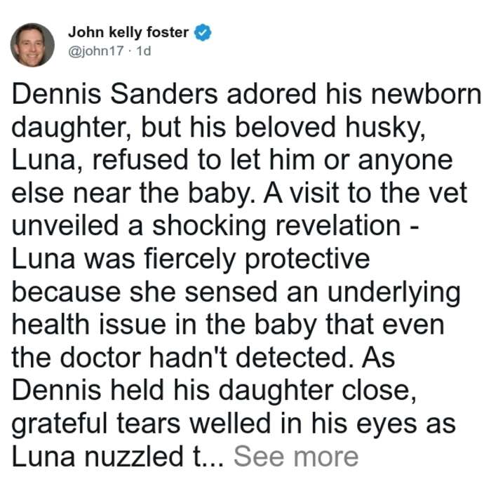This screenshot has width=491, height=491.
Task: Click the phrase 'fiercely protective' in the post
Action: pos(257,260)
